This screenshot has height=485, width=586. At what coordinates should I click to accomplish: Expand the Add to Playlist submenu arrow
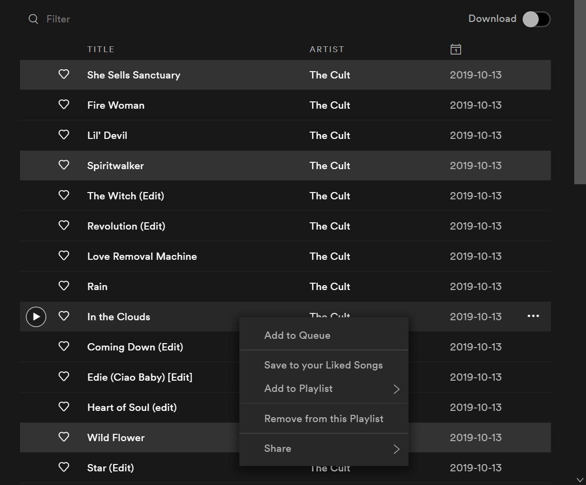point(396,389)
